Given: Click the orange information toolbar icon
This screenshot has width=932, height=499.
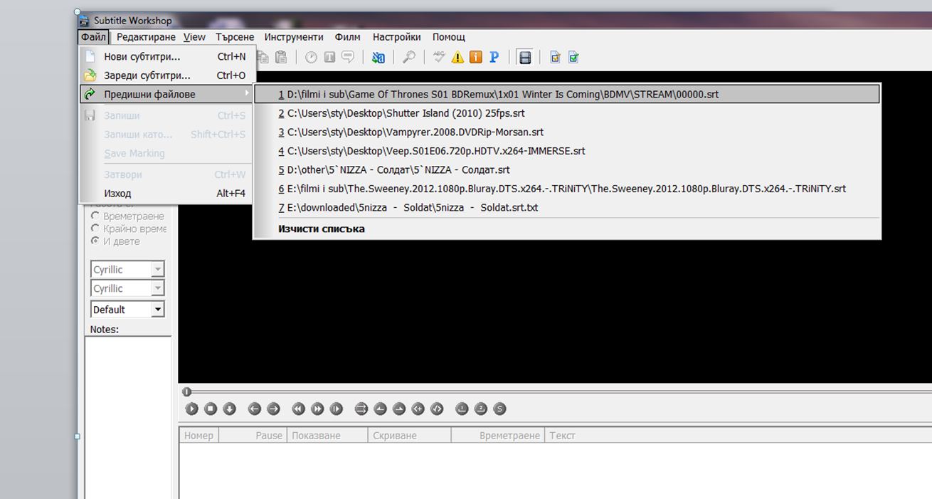Looking at the screenshot, I should coord(475,58).
